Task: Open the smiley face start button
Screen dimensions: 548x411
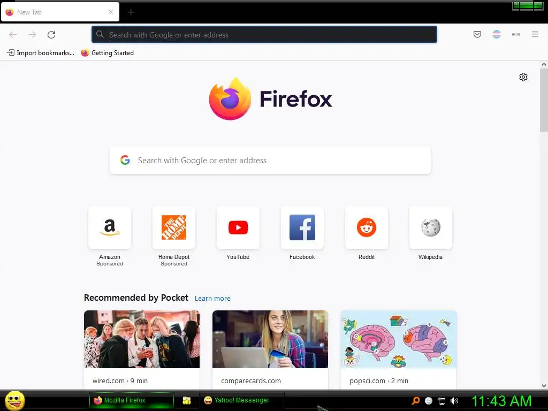Action: (x=14, y=400)
